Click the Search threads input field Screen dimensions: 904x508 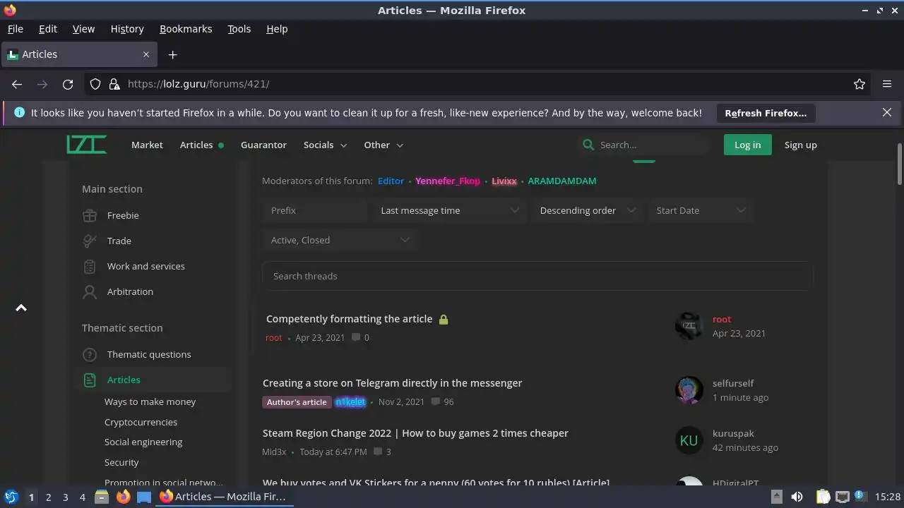537,276
